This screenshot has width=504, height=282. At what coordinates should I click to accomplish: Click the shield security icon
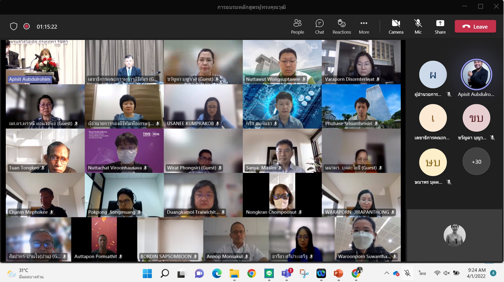14,27
